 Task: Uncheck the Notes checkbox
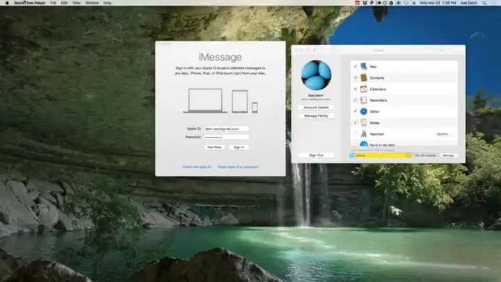pyautogui.click(x=356, y=122)
